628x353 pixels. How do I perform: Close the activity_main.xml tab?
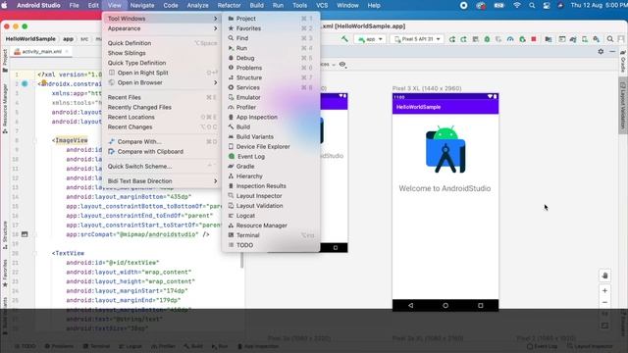[x=67, y=52]
